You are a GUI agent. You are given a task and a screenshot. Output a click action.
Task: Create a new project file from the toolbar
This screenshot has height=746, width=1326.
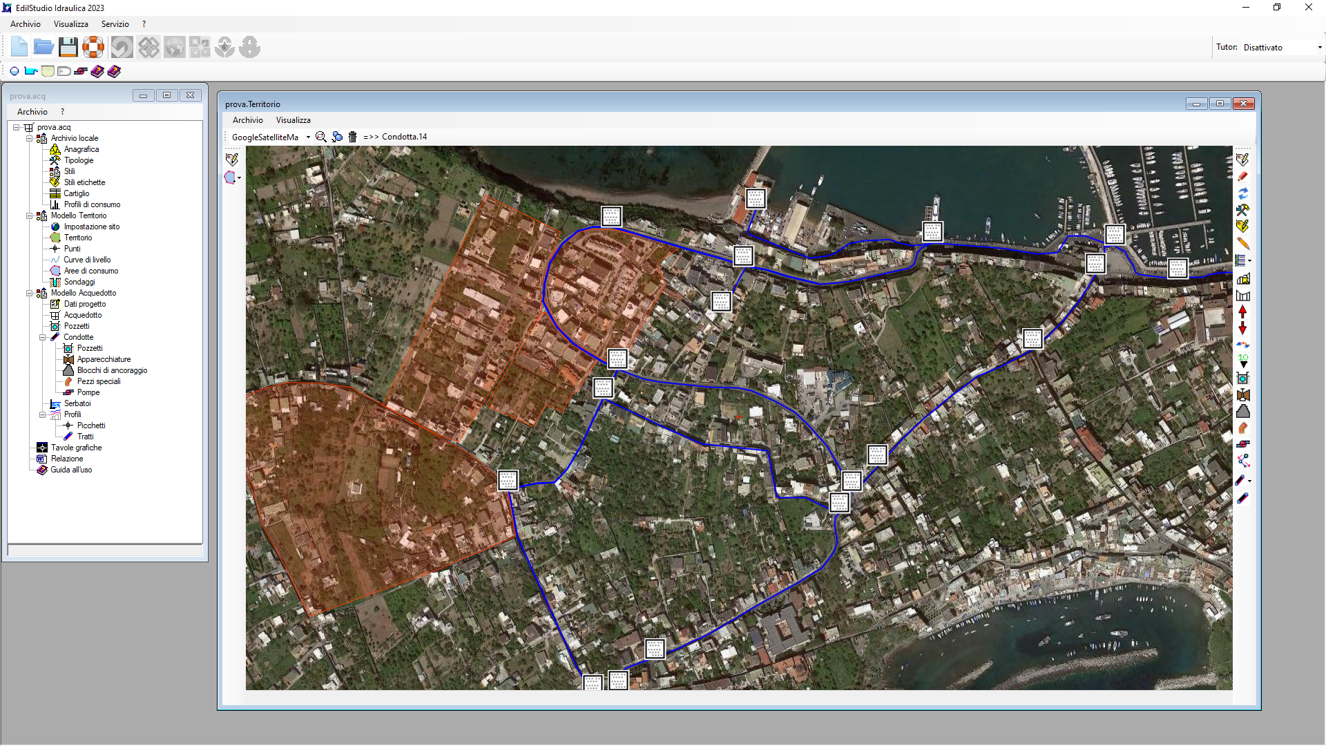[19, 47]
